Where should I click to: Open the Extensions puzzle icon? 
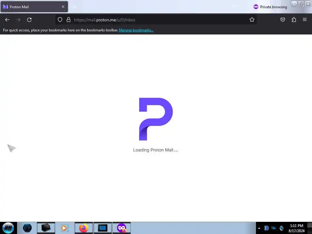point(294,19)
